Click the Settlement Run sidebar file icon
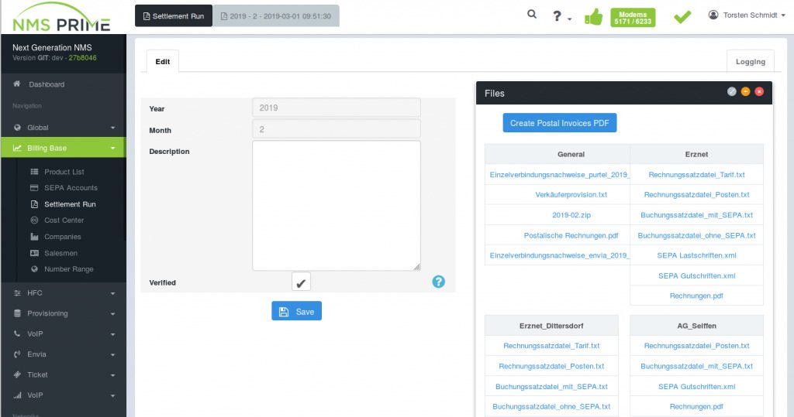 [x=34, y=204]
